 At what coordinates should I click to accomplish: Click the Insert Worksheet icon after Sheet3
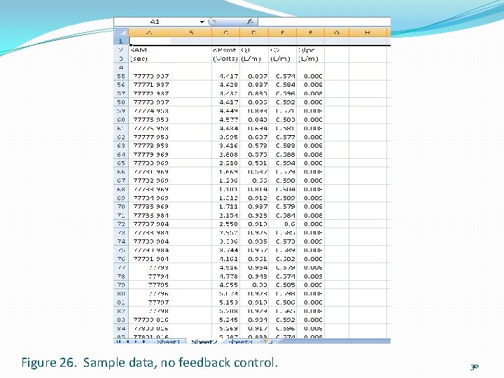[267, 342]
